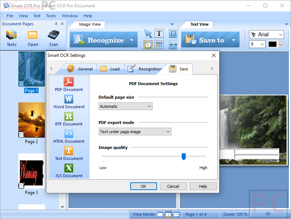The image size is (291, 219).
Task: Start a scan with the Scan icon
Action: point(53,38)
